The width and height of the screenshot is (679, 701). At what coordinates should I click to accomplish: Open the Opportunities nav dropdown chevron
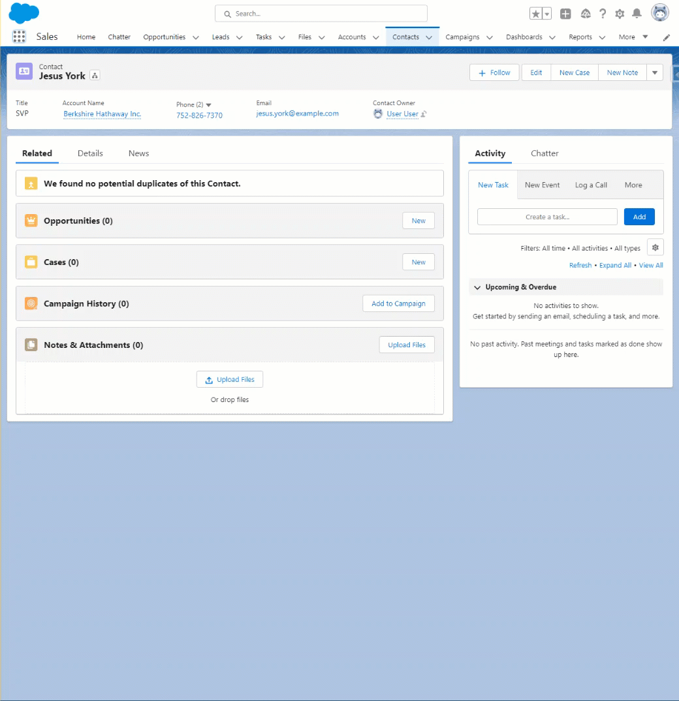click(x=196, y=37)
